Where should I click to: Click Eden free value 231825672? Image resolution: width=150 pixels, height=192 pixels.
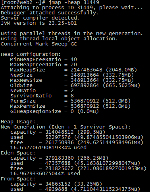pyautogui.click(x=60, y=168)
